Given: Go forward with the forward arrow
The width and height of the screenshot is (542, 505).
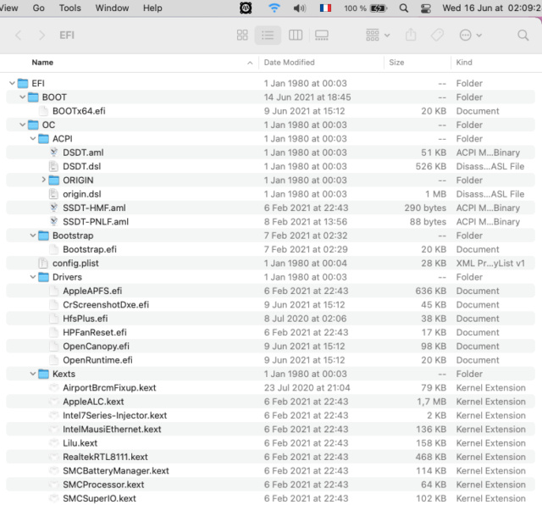Looking at the screenshot, I should pos(41,35).
